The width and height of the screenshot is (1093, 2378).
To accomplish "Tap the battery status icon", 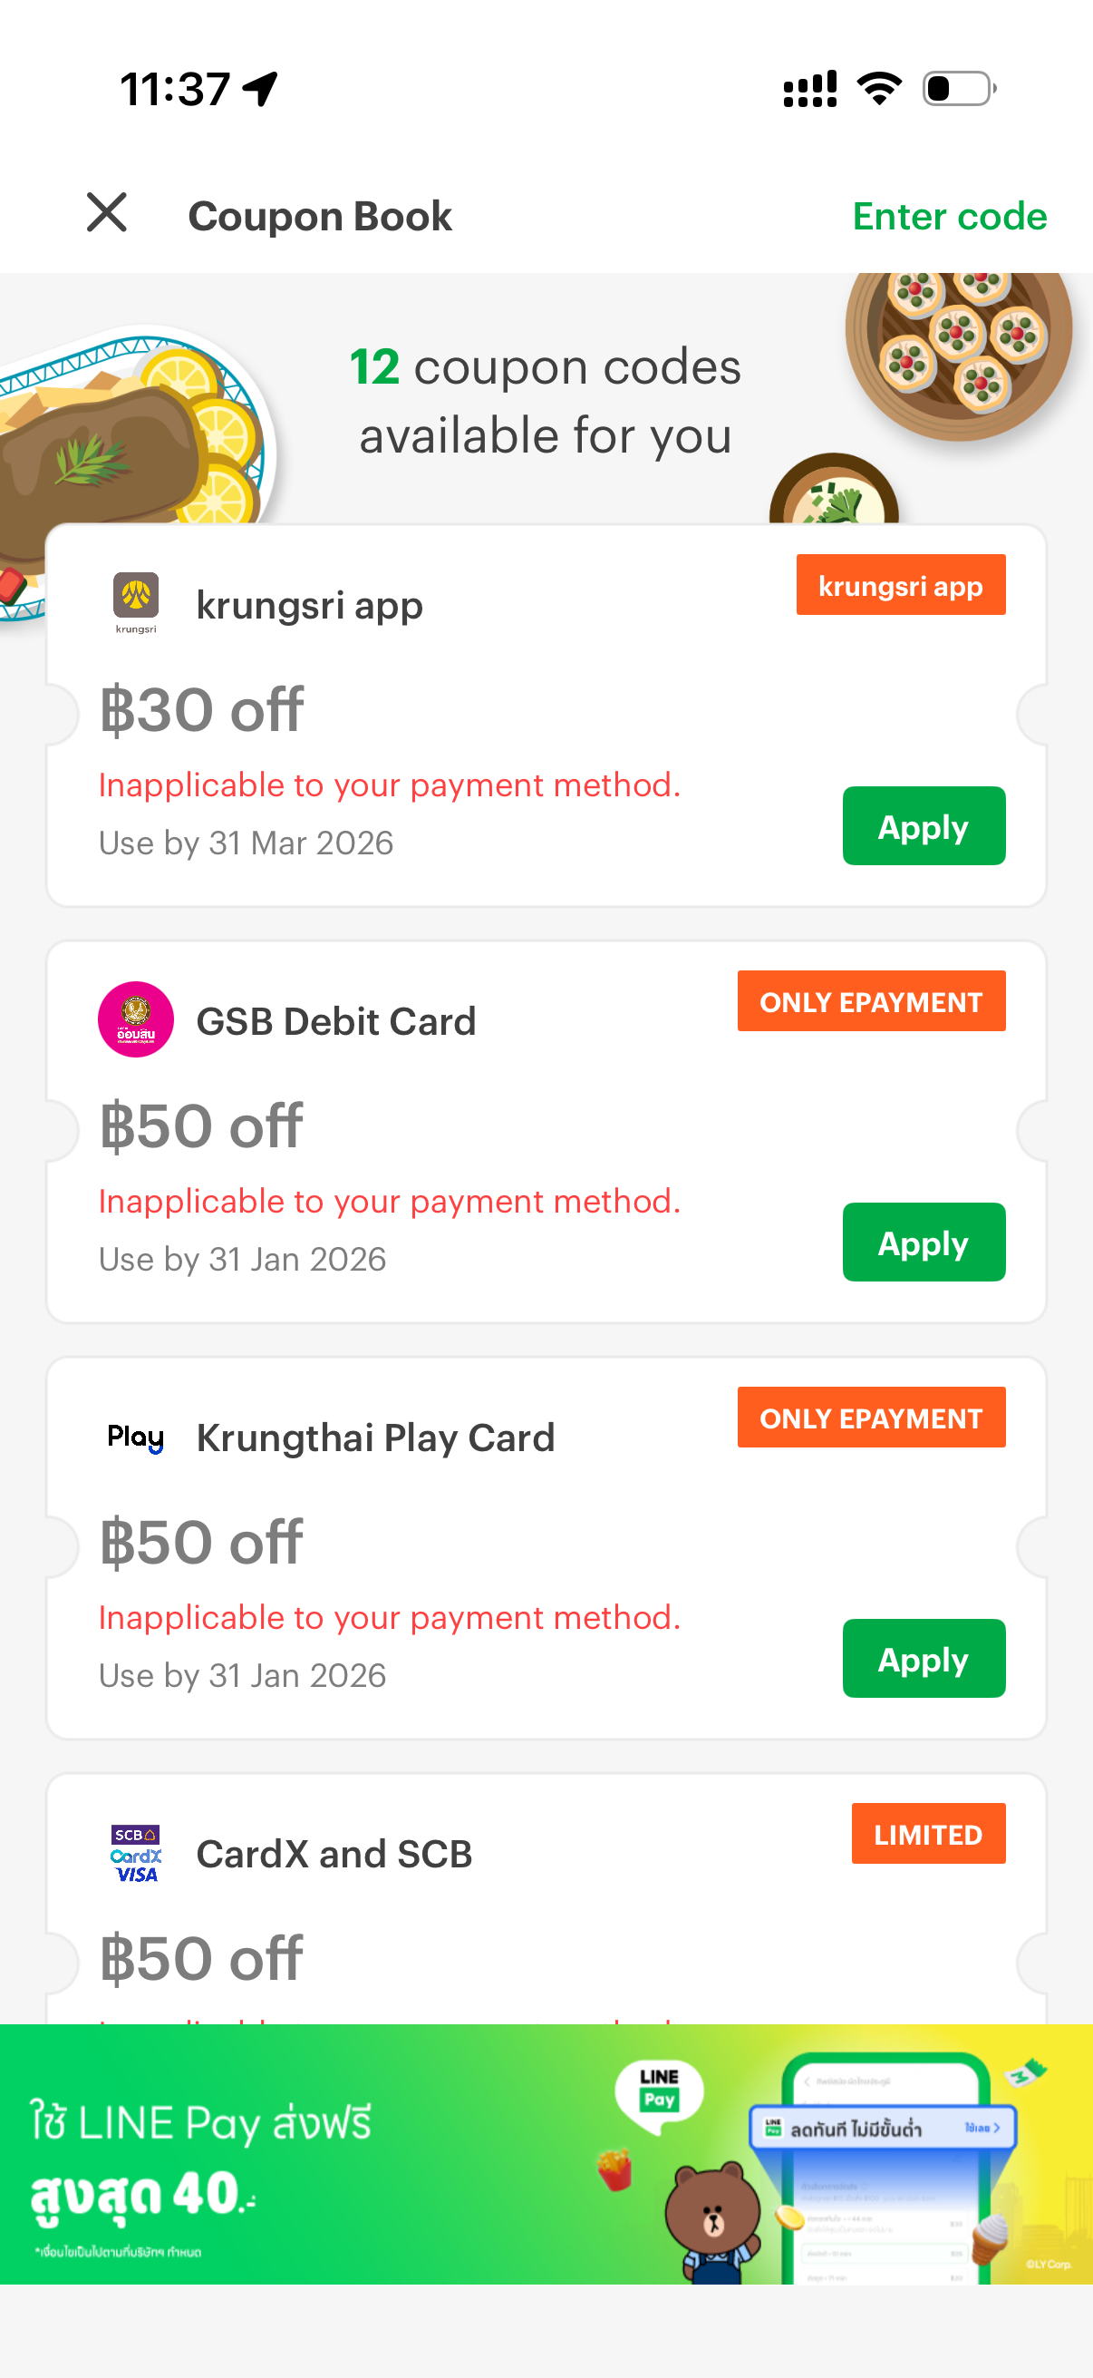I will [959, 89].
